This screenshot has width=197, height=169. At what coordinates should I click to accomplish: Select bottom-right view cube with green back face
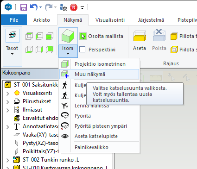50,50
